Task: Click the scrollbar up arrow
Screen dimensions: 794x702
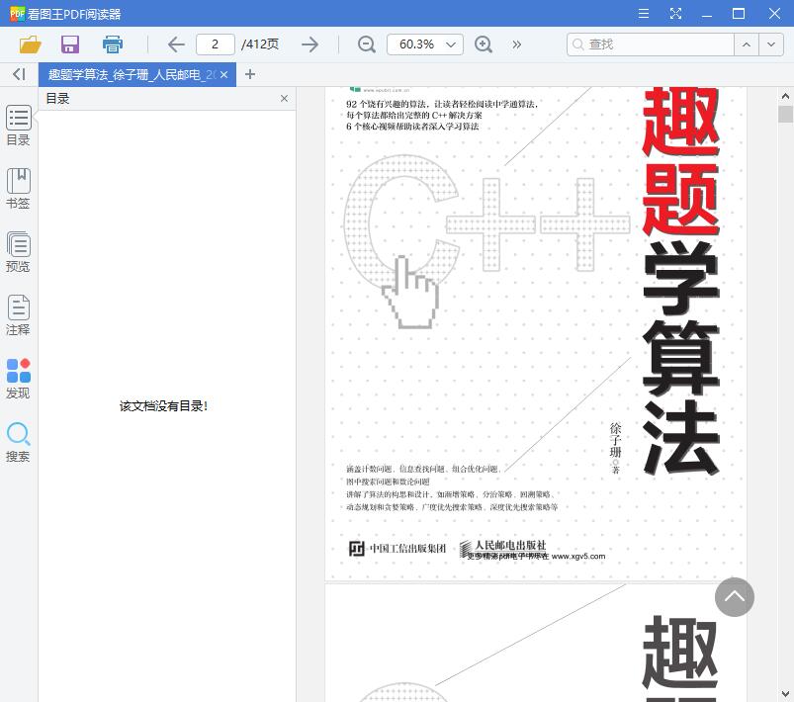Action: tap(785, 96)
